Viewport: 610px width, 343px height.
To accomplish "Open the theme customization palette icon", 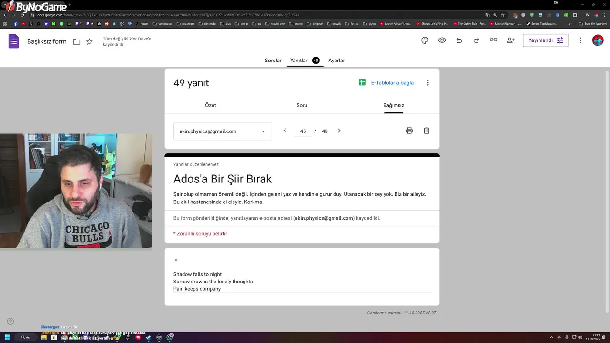I will click(425, 40).
